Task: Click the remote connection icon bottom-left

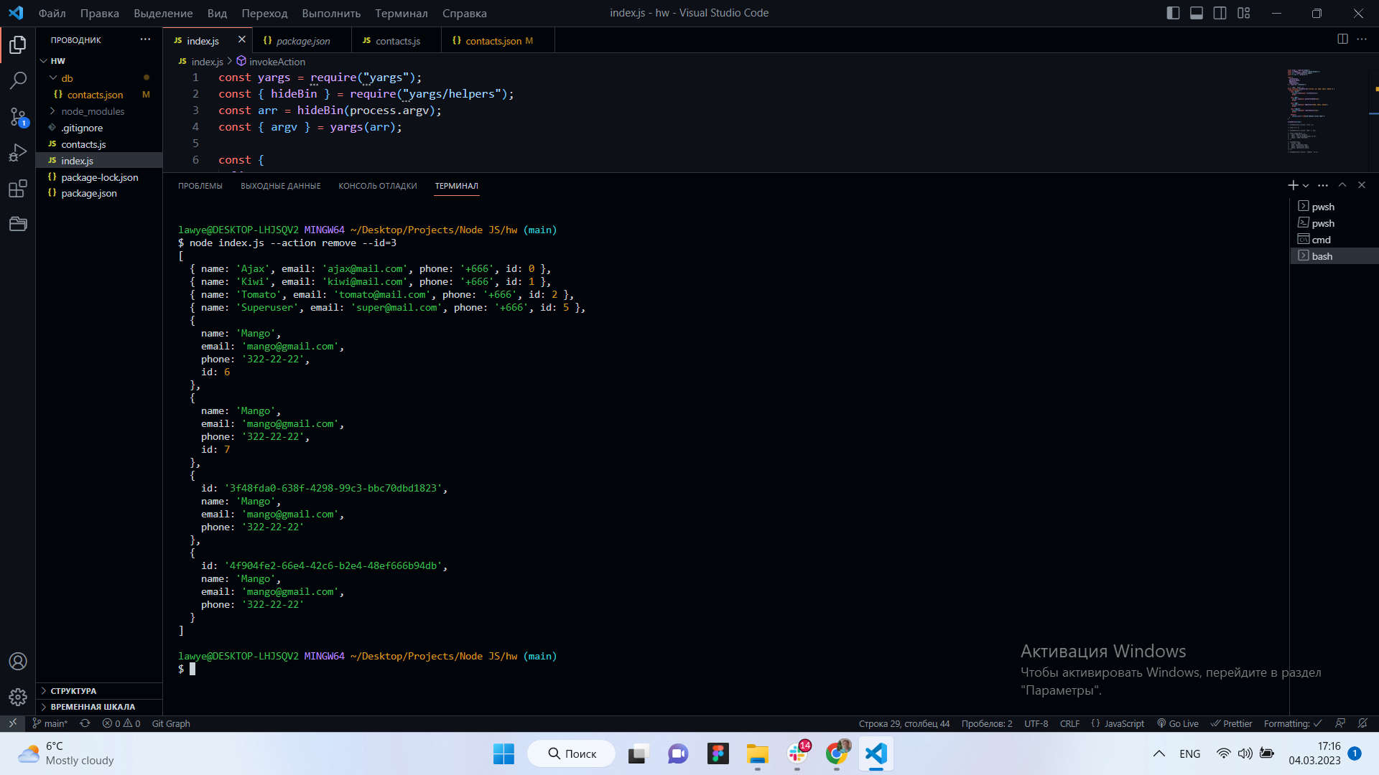Action: (13, 723)
